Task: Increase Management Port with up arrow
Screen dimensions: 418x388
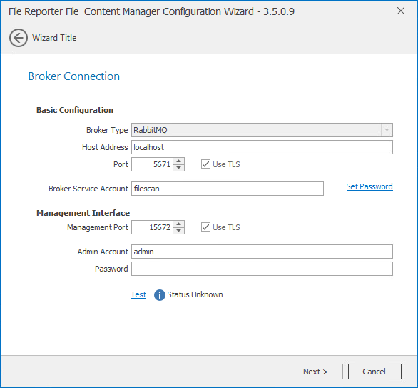Action: [178, 224]
